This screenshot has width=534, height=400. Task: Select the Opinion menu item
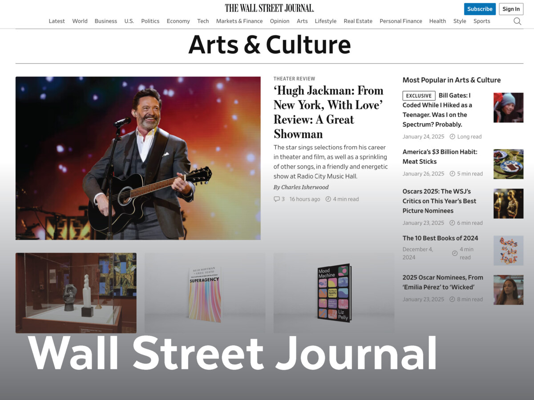click(x=279, y=21)
